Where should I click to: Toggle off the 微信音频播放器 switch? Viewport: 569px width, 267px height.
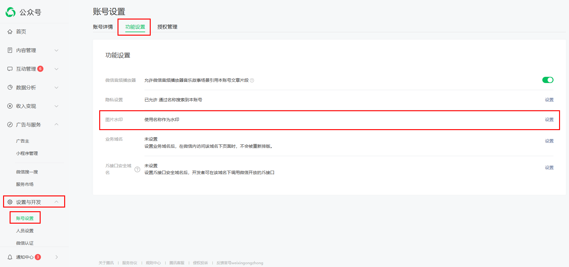pos(548,80)
